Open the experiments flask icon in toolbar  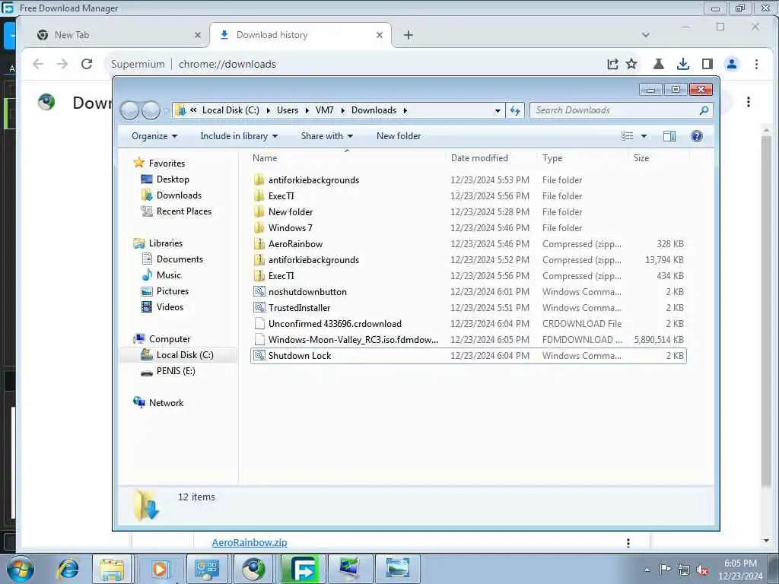(659, 64)
